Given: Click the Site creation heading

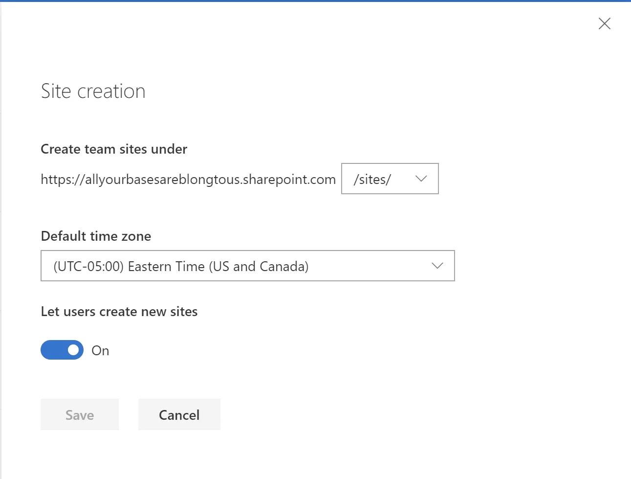Looking at the screenshot, I should click(x=93, y=91).
